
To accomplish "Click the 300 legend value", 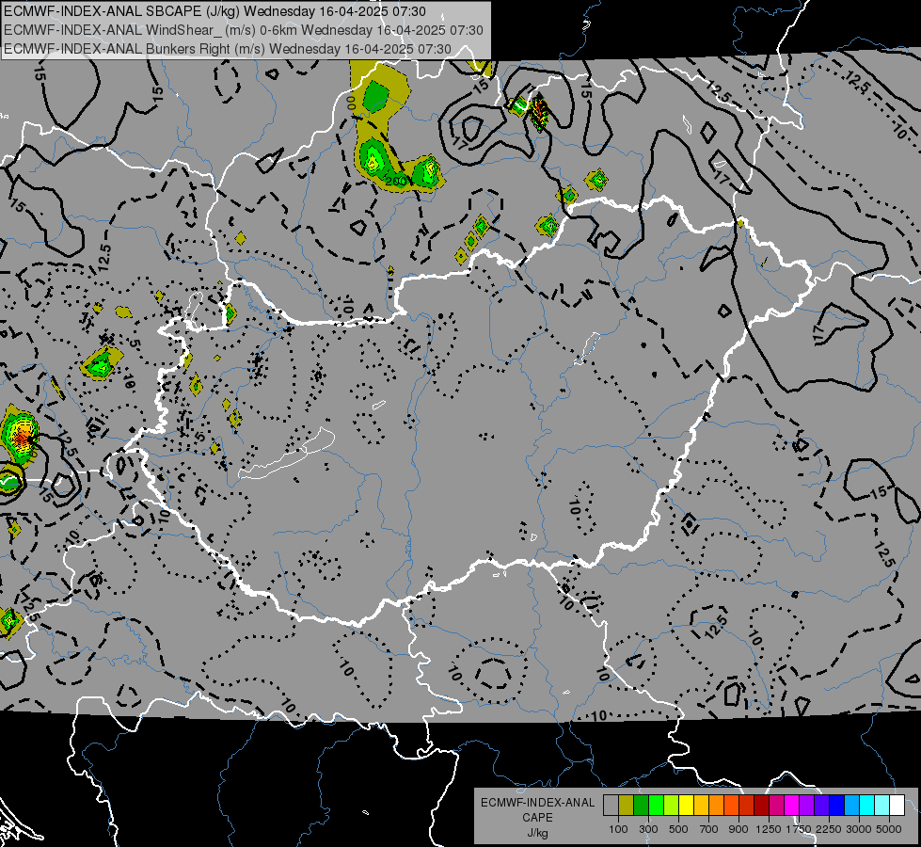I will [x=648, y=829].
